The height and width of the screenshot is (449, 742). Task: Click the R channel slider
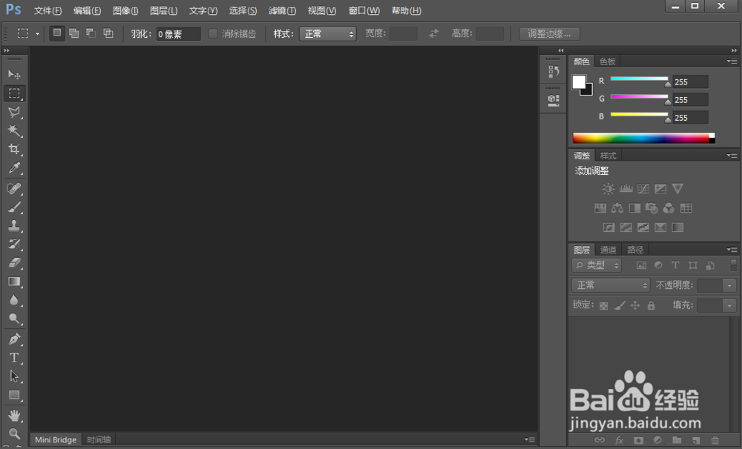(639, 79)
